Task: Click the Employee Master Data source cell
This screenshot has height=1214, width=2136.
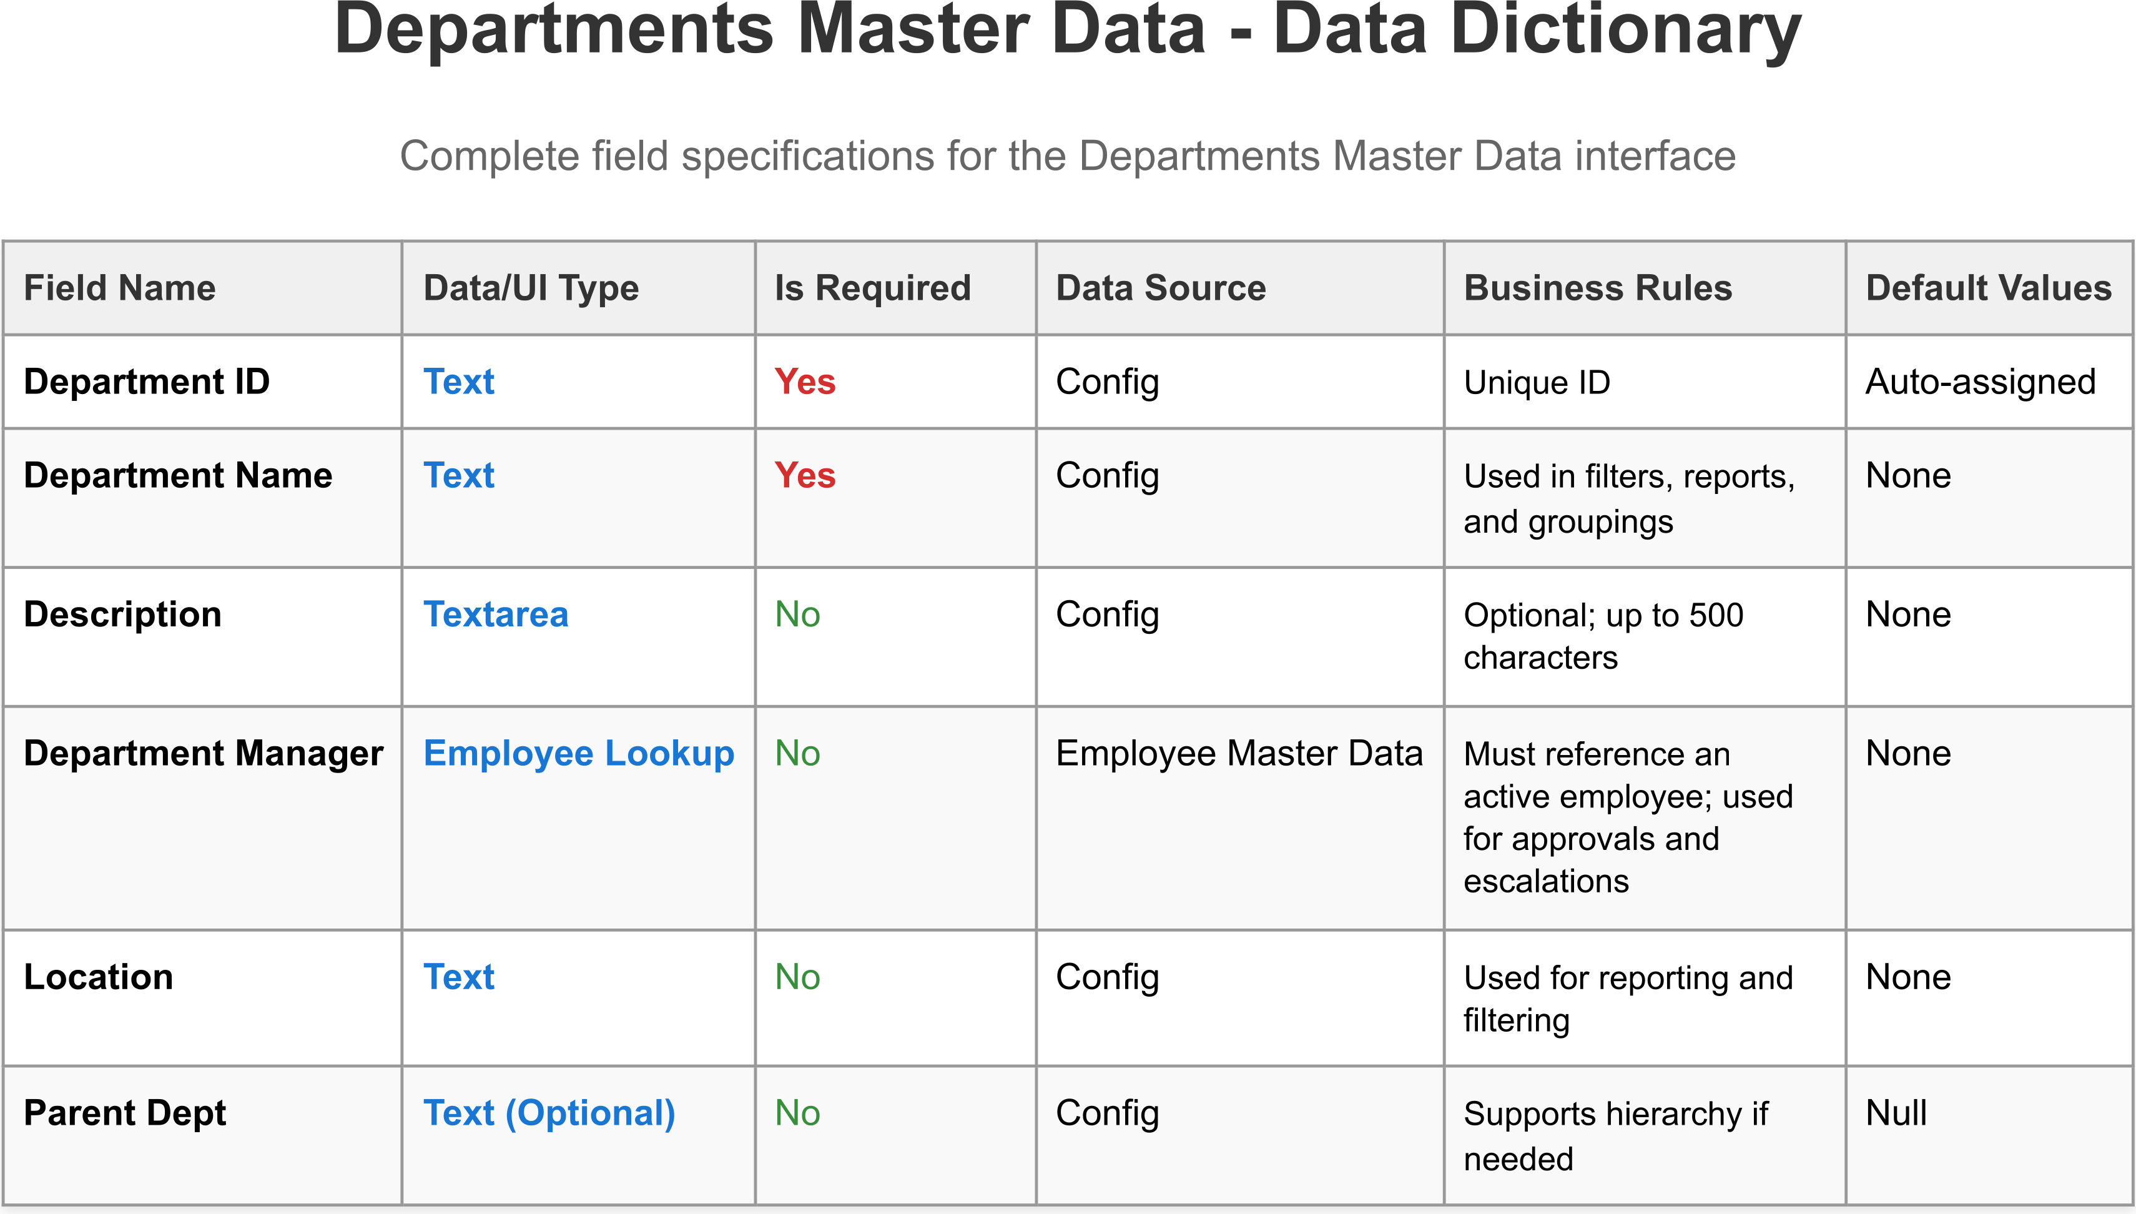Action: [1238, 754]
